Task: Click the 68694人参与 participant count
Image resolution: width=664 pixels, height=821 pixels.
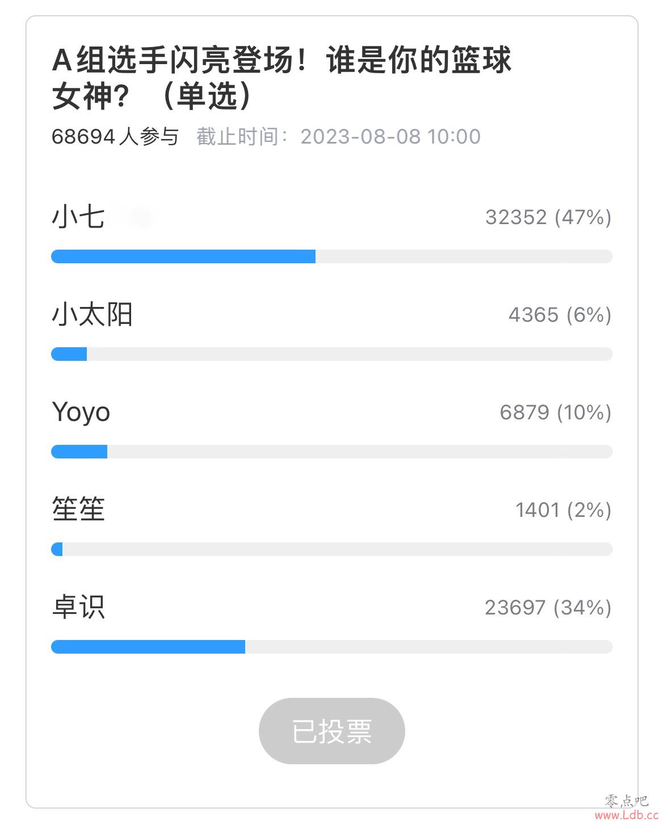Action: (115, 137)
